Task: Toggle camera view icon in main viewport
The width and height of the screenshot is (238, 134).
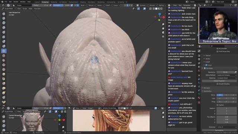Action: click(163, 32)
